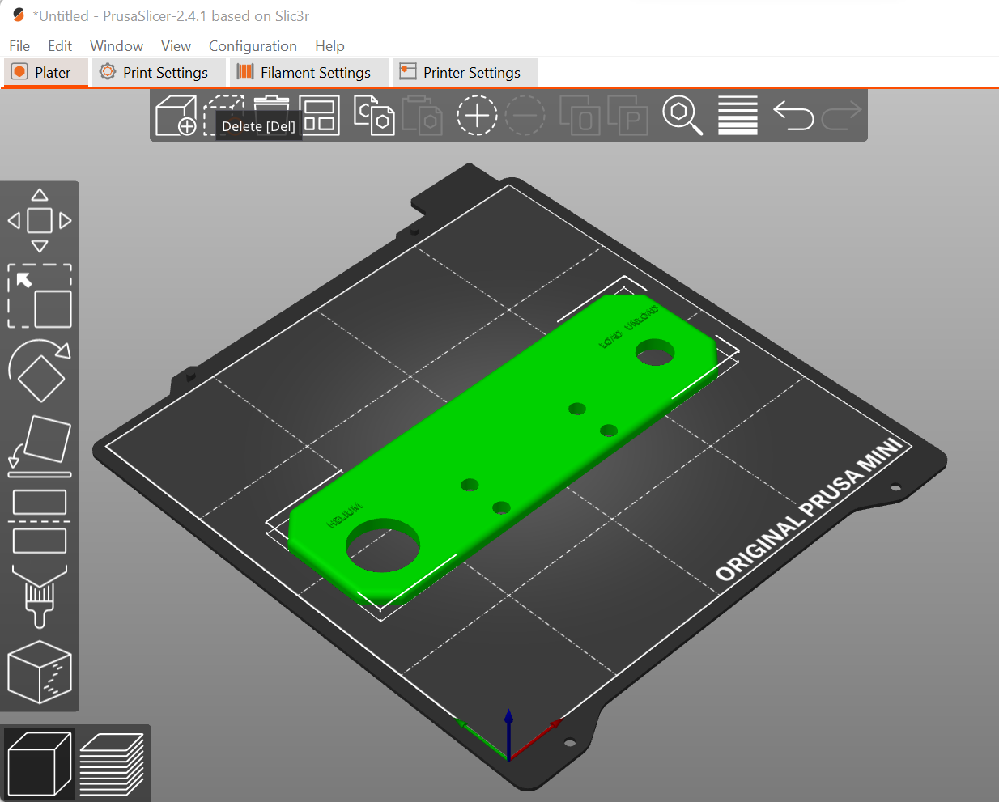
Task: Open the Help menu
Action: [329, 46]
